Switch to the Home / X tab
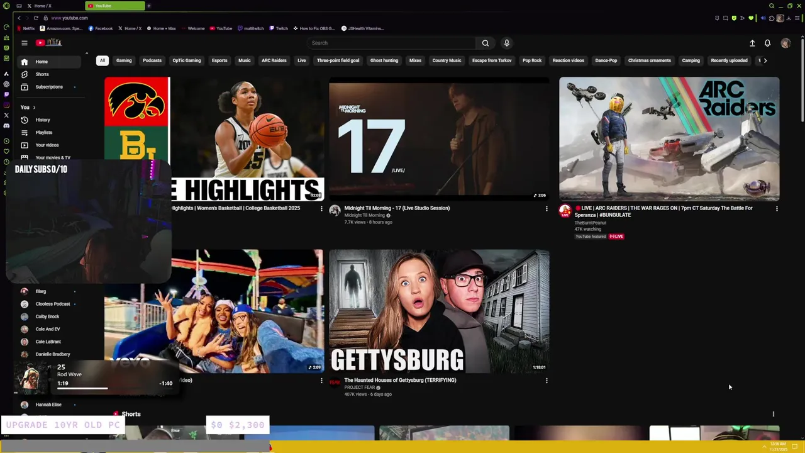This screenshot has height=453, width=805. click(x=50, y=6)
